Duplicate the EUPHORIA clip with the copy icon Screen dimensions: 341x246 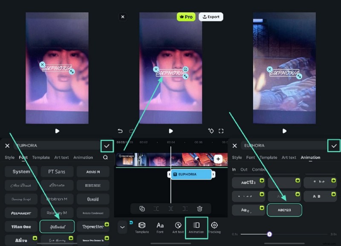pyautogui.click(x=143, y=208)
